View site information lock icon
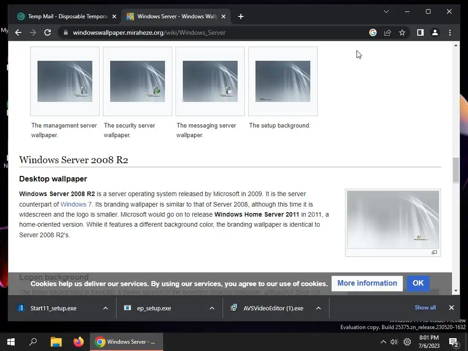The width and height of the screenshot is (468, 351). pos(66,32)
